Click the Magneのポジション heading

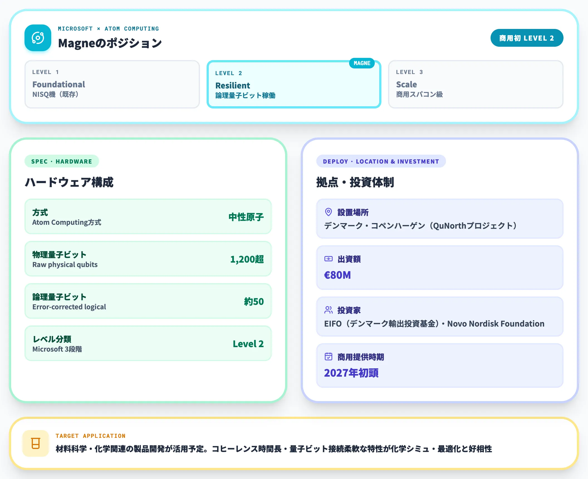click(x=110, y=43)
